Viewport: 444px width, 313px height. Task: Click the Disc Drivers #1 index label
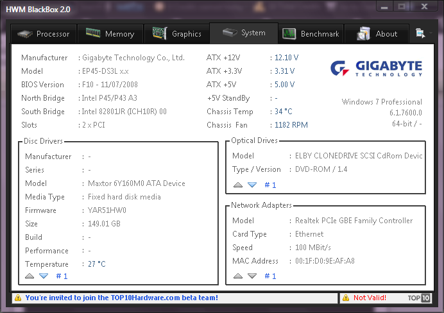(62, 276)
